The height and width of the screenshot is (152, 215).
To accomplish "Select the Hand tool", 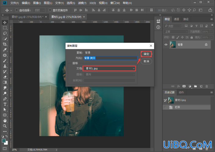I will (x=5, y=121).
